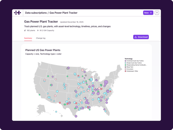Go to the Data subscriptions breadcrumb
Screen dimensions: 173x130
[x=36, y=13]
